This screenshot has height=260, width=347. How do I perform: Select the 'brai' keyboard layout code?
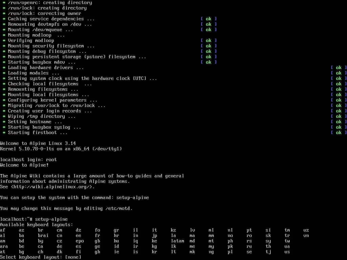43,236
